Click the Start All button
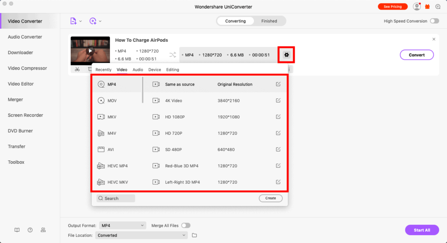447x243 pixels. click(x=422, y=230)
